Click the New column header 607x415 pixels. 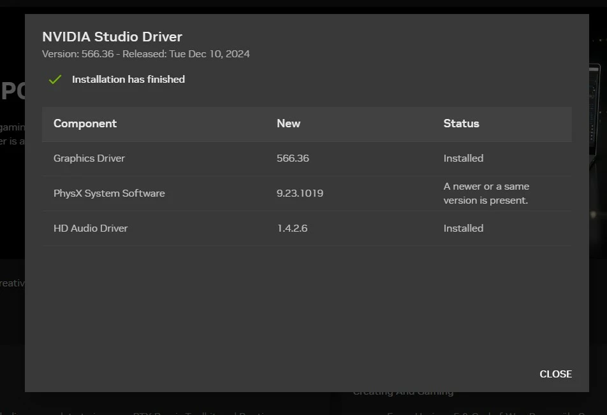tap(288, 123)
